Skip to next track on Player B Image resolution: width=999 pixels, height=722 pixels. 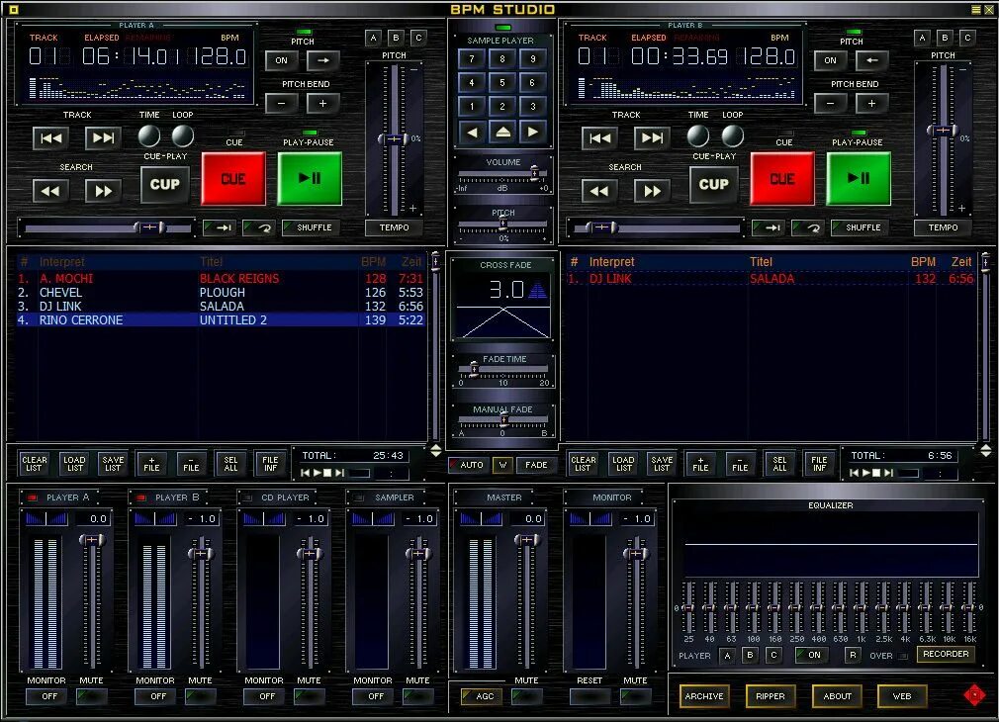(x=652, y=138)
